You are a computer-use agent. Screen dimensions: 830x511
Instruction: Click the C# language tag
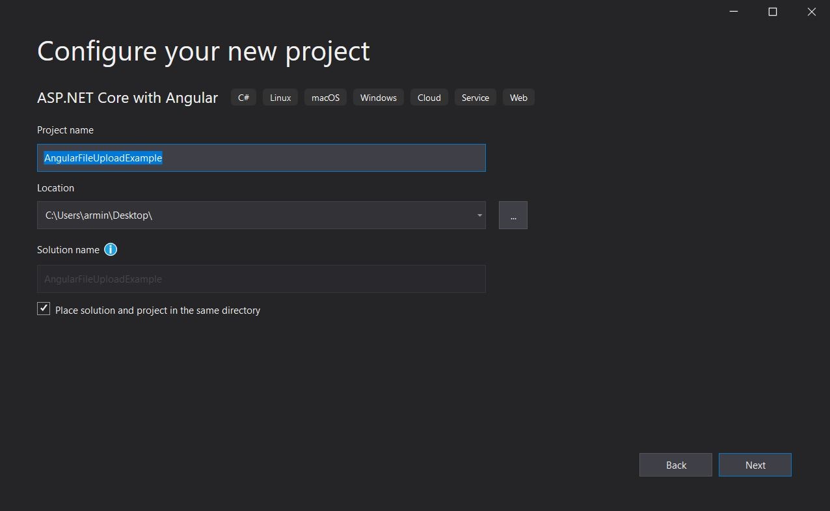(x=243, y=97)
